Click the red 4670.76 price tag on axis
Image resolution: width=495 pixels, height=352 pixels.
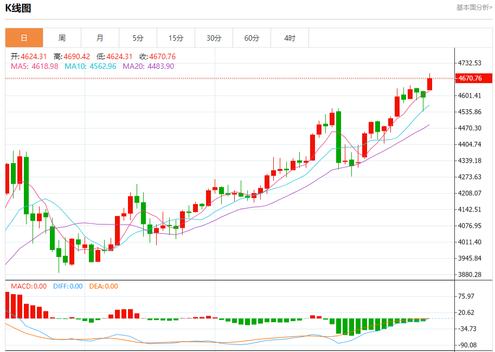(473, 78)
